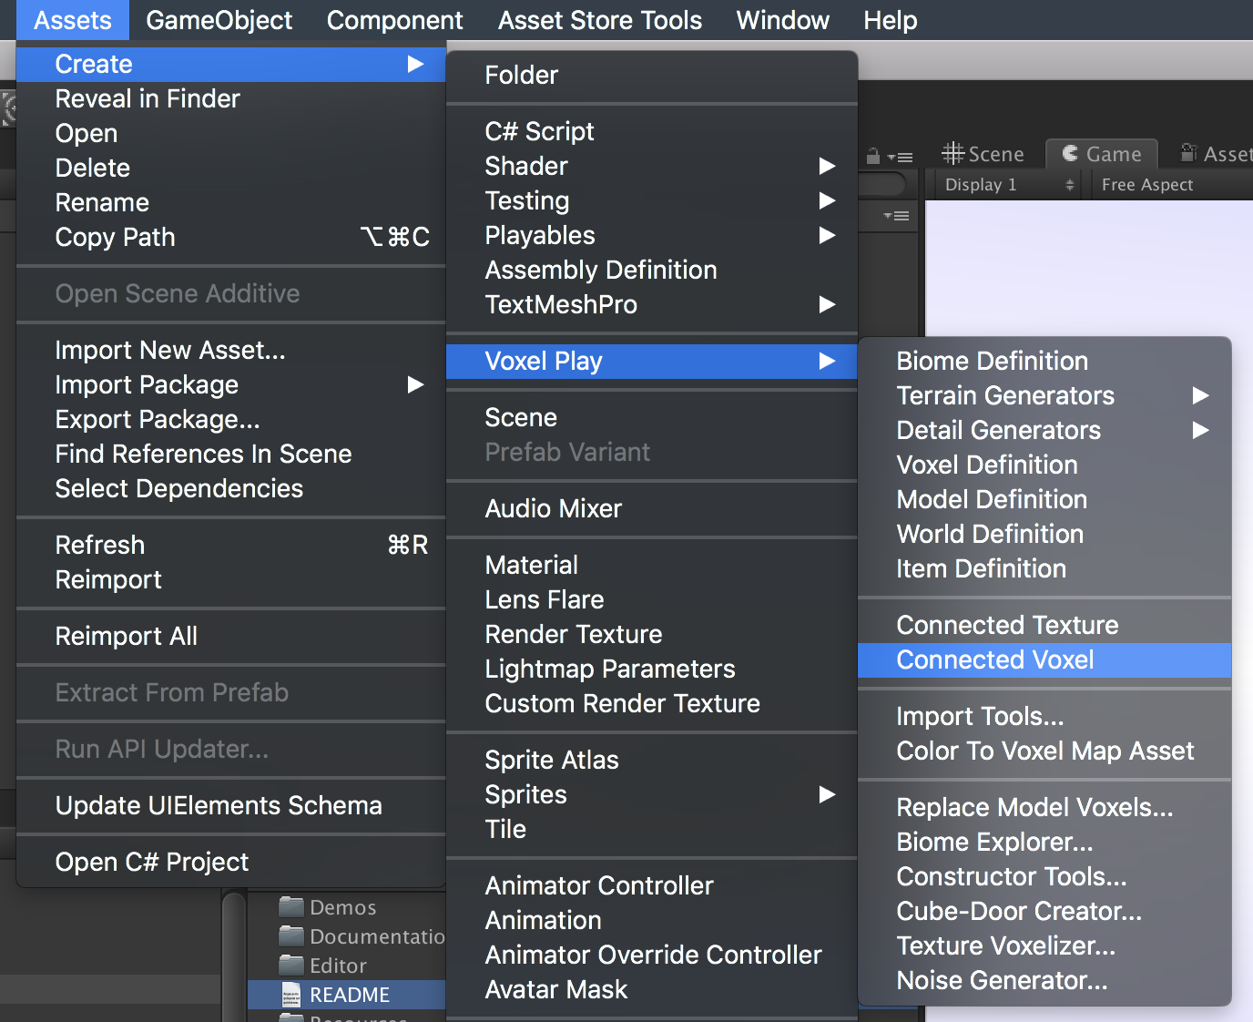Choose Delete from the Assets menu

pos(231,168)
